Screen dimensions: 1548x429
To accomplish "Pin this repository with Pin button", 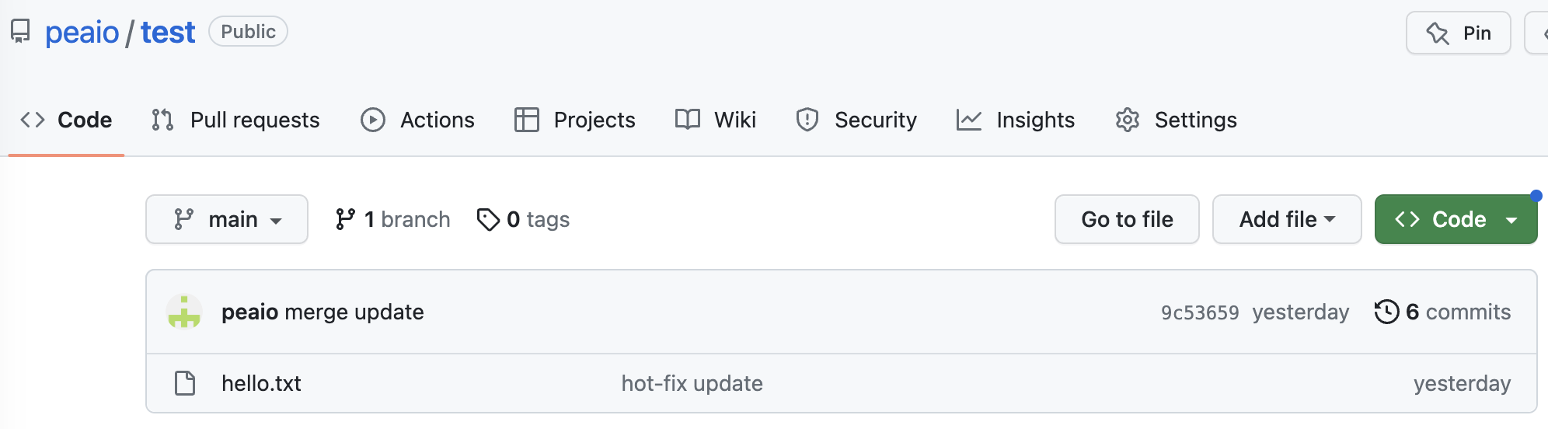I will [x=1458, y=33].
